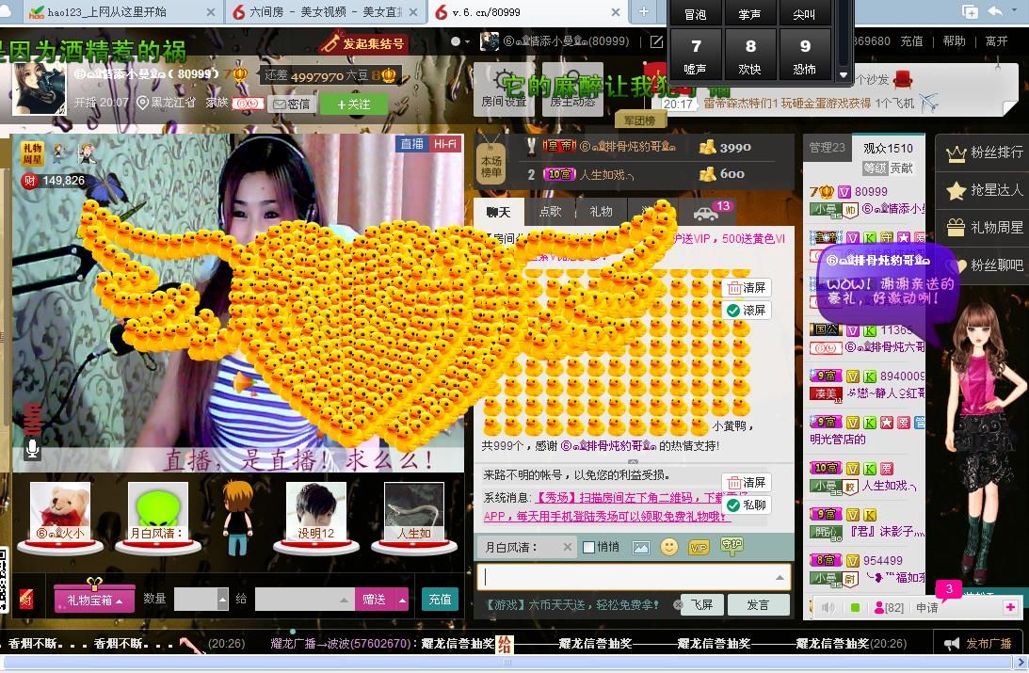
Task: Click the green 关注 follow button
Action: pos(353,104)
